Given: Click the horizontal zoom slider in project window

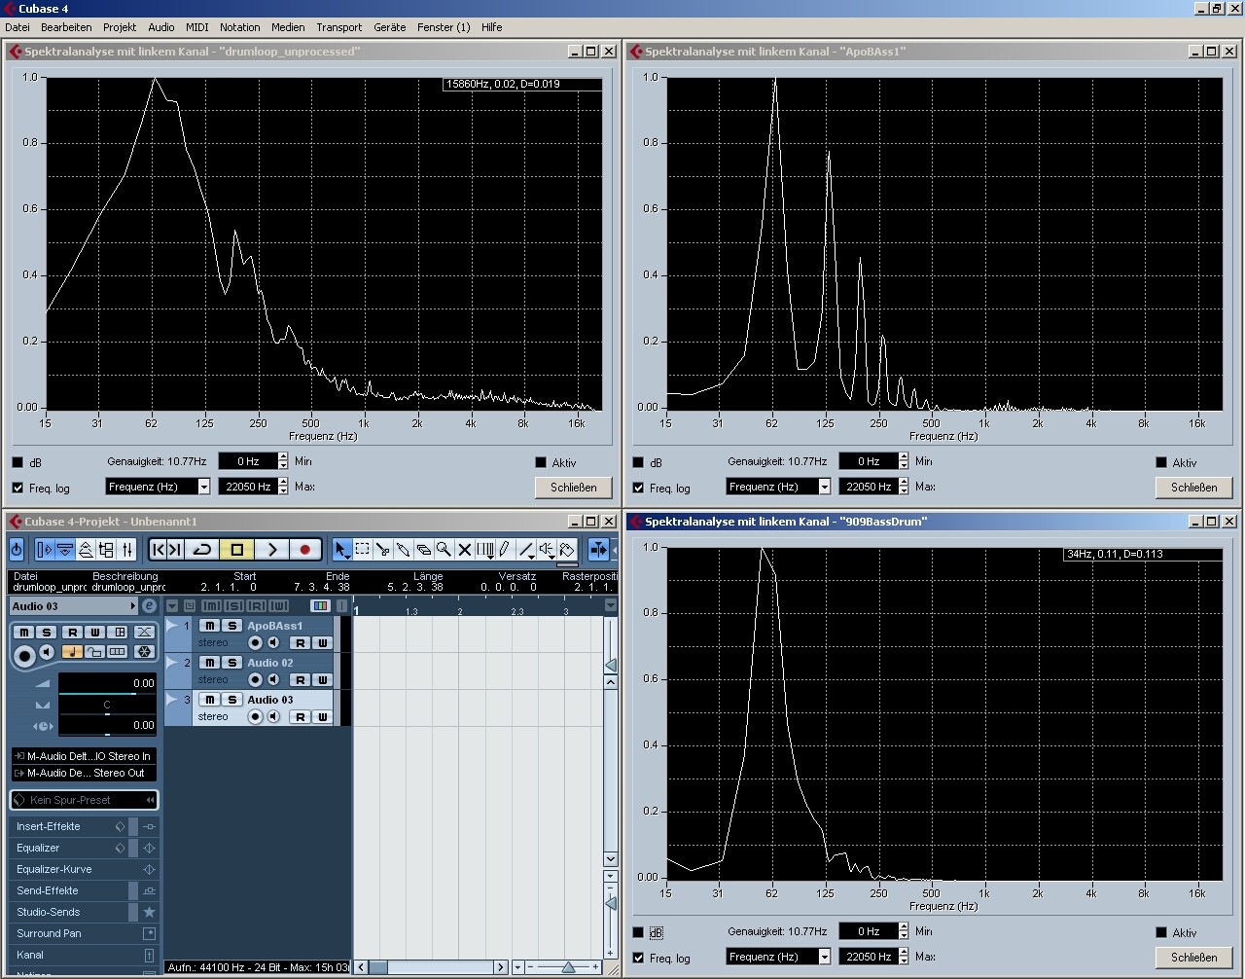Looking at the screenshot, I should click(568, 967).
